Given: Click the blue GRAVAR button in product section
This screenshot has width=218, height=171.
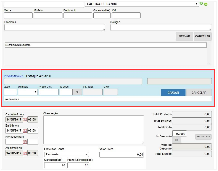Looking at the screenshot, I should click(x=173, y=93).
